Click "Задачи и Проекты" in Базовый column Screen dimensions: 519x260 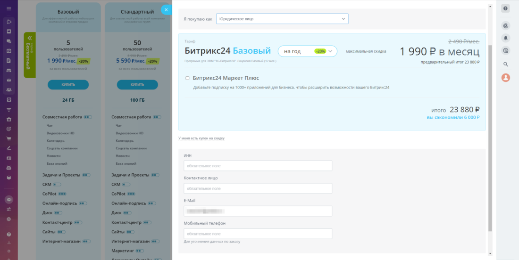(x=61, y=175)
